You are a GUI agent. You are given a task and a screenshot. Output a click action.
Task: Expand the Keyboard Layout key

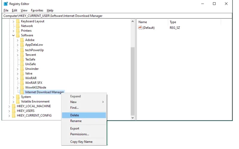[x=13, y=21]
